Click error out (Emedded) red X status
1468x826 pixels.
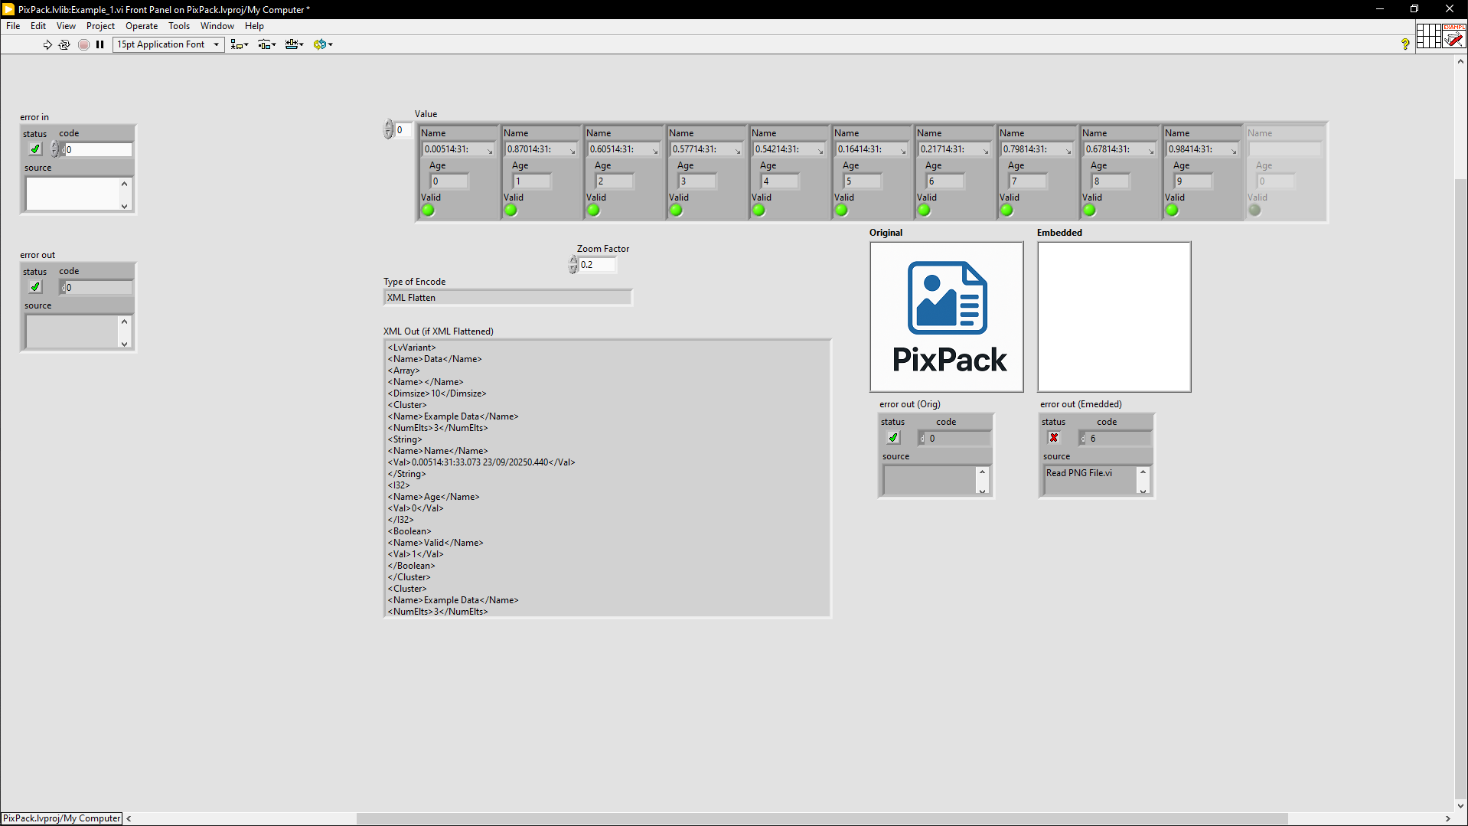1054,438
